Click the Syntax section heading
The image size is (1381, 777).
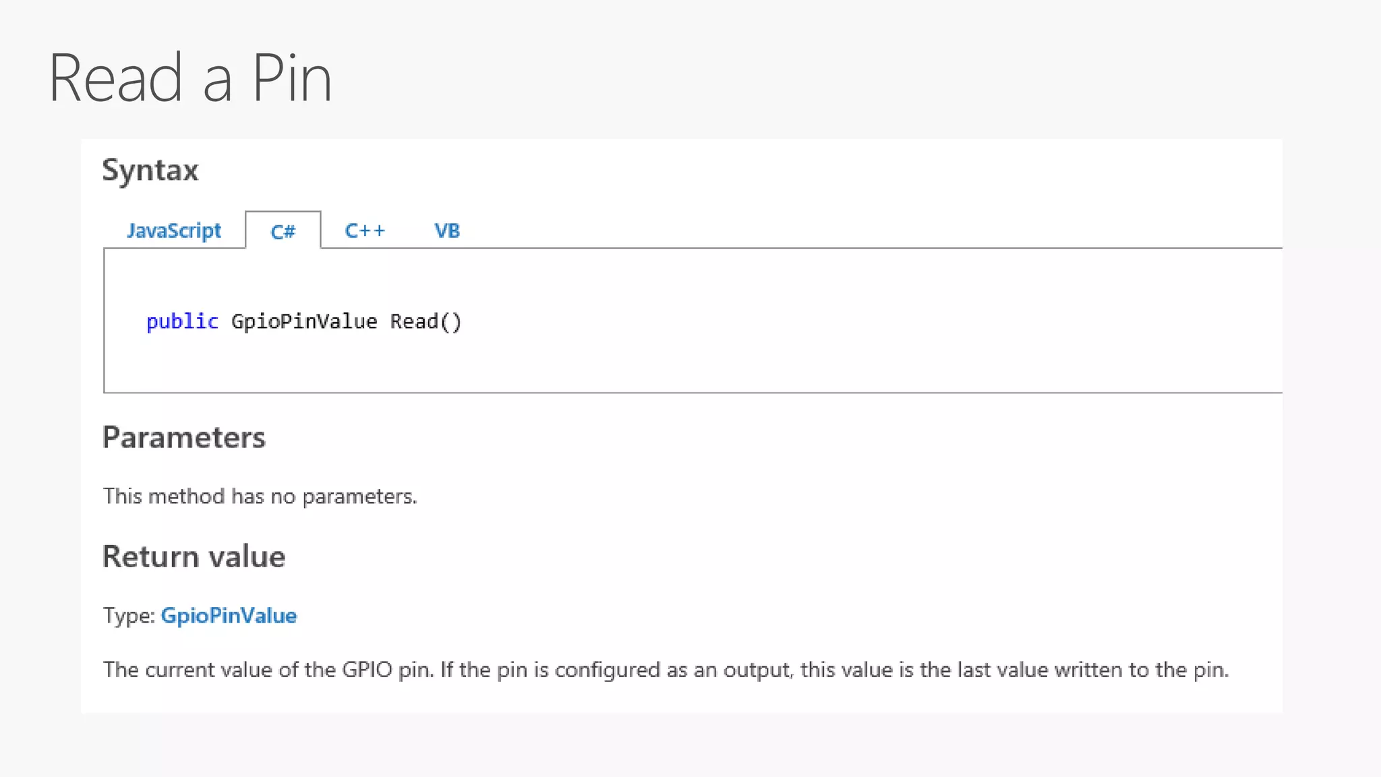150,170
